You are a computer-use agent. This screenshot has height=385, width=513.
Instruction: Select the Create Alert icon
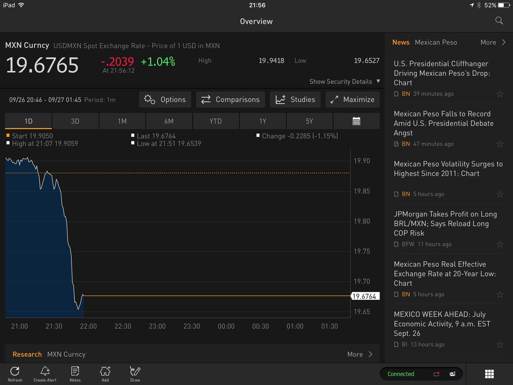click(44, 373)
